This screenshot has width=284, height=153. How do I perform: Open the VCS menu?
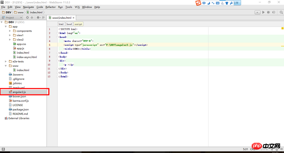pyautogui.click(x=77, y=7)
